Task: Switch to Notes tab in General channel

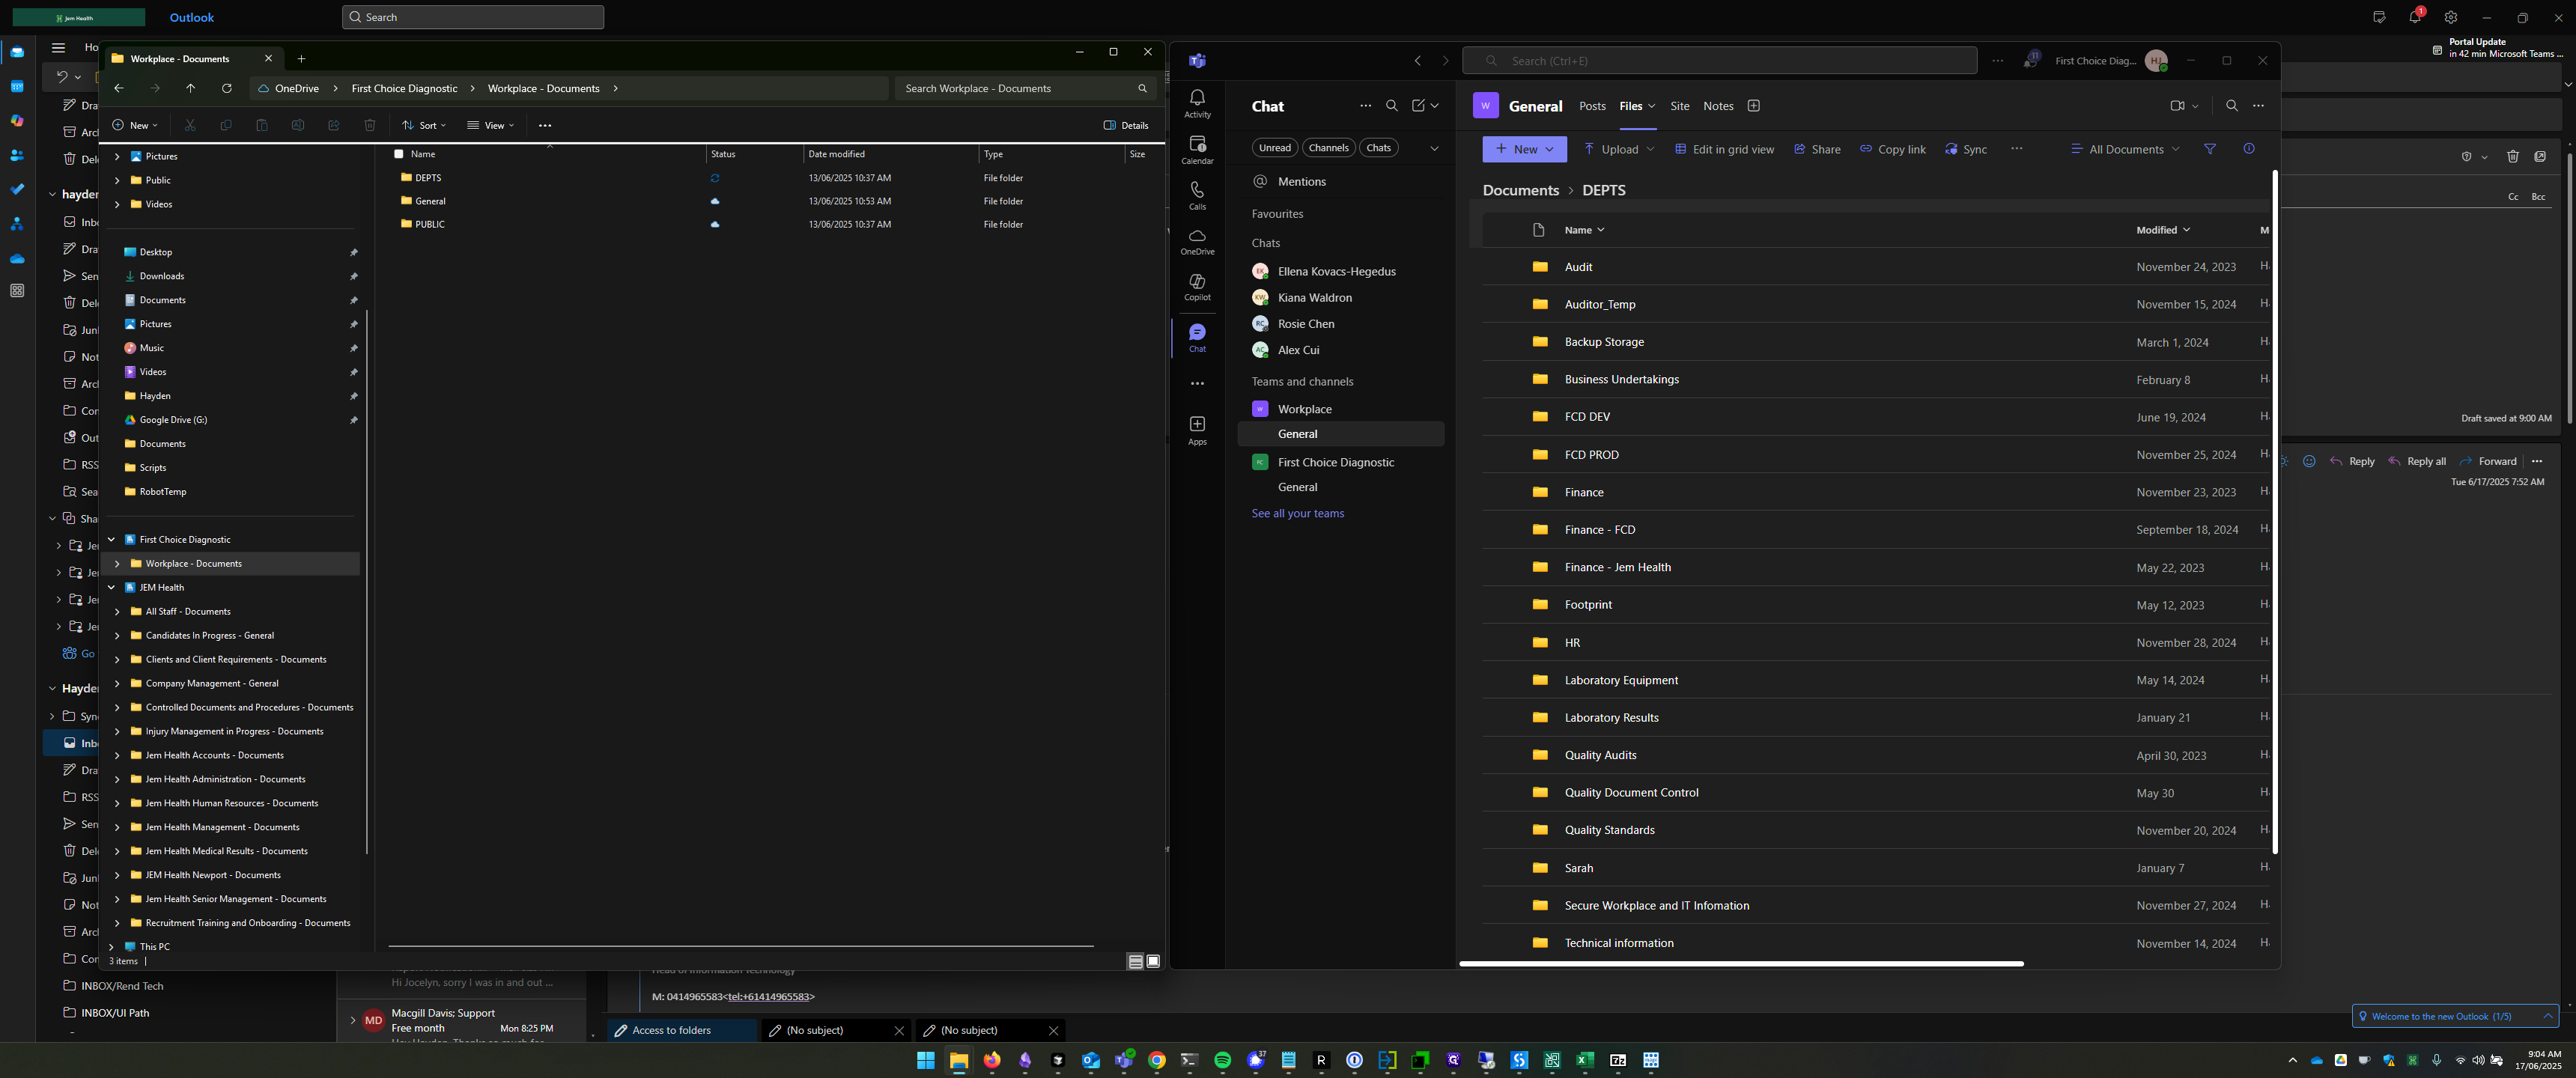Action: click(1718, 106)
